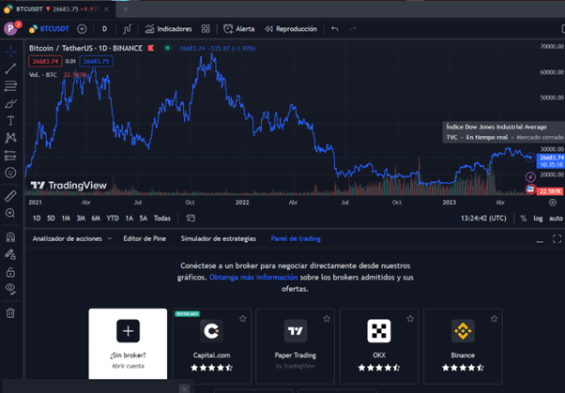The width and height of the screenshot is (565, 393).
Task: Select the 1A time range
Action: (129, 219)
